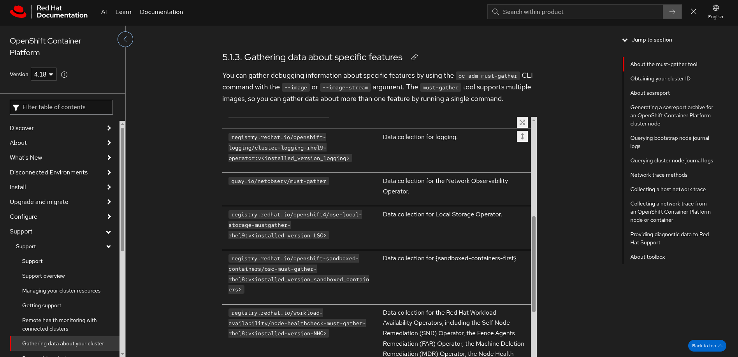
Task: Click the sidebar scrollbar down arrow
Action: point(122,354)
